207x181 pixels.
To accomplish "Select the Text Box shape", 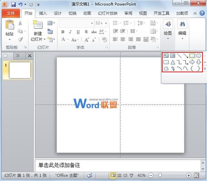I will point(166,55).
